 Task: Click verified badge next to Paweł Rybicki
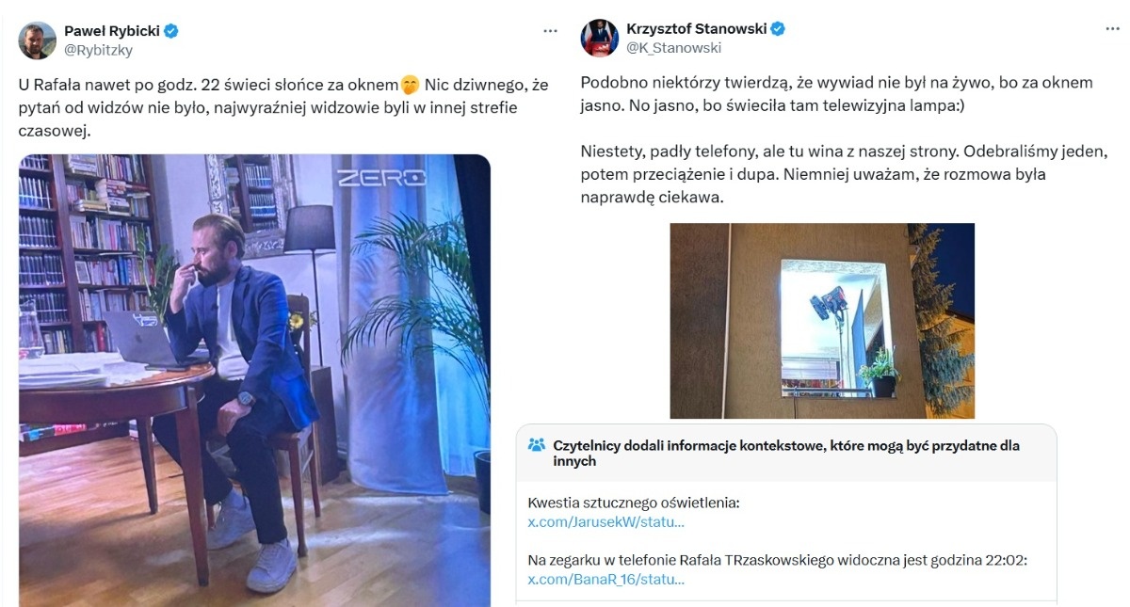171,31
